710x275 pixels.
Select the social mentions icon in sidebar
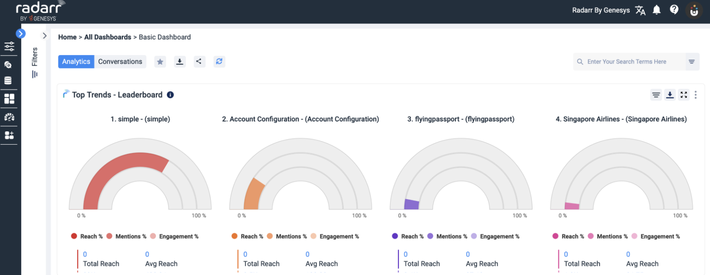click(9, 64)
